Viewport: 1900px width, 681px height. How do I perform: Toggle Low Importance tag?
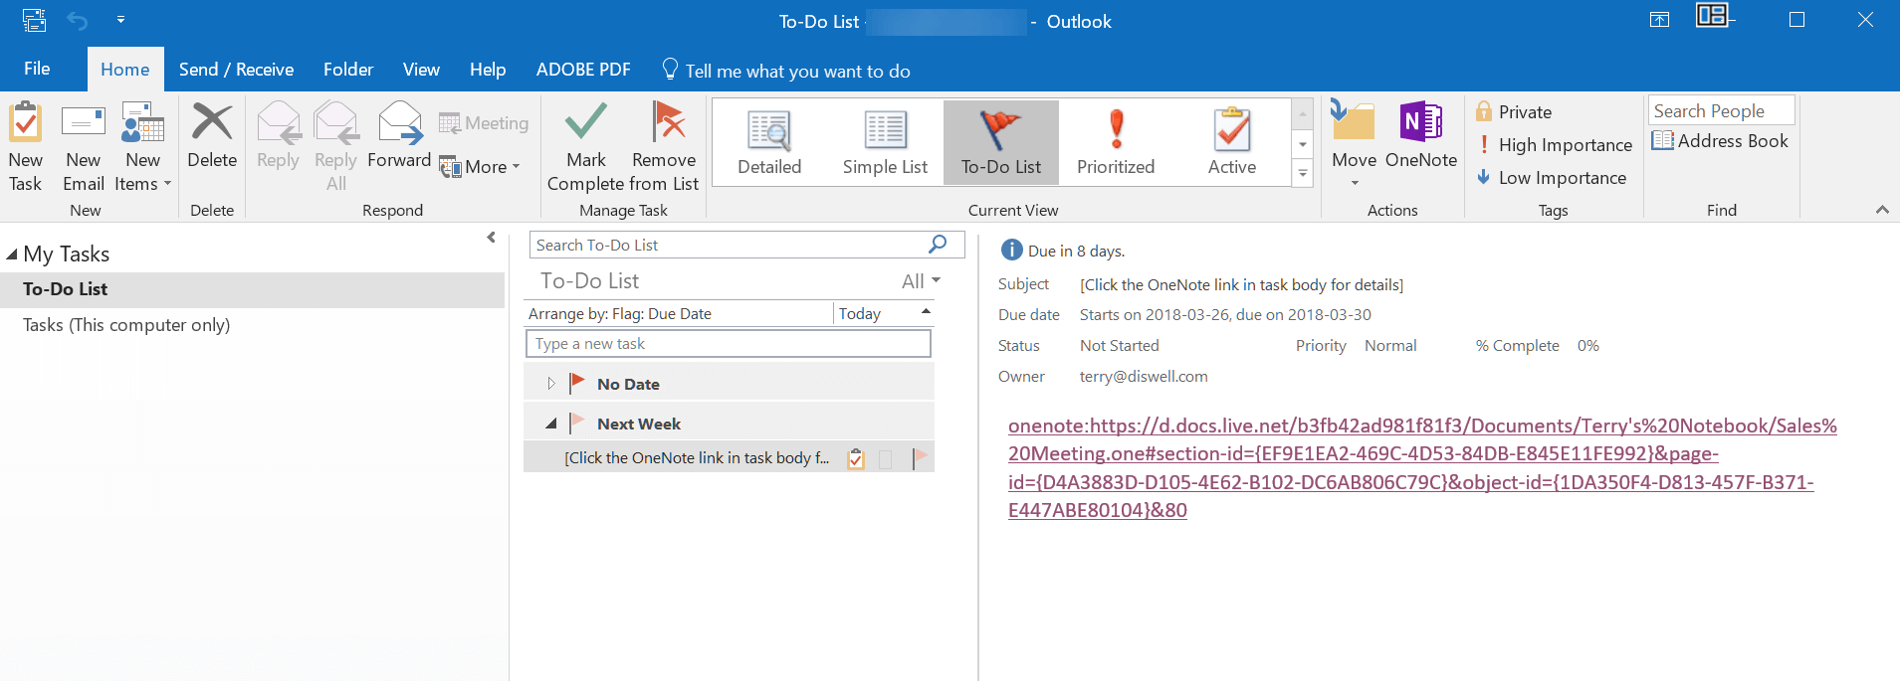1551,178
